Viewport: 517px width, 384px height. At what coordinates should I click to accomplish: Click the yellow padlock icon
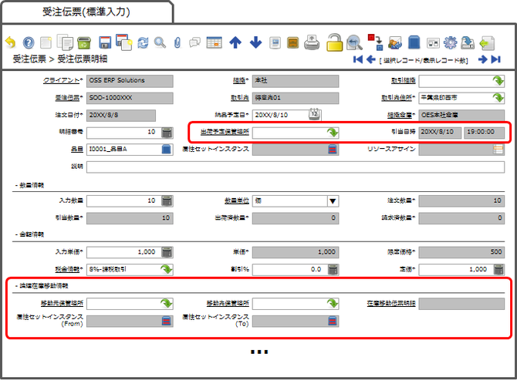(x=334, y=42)
